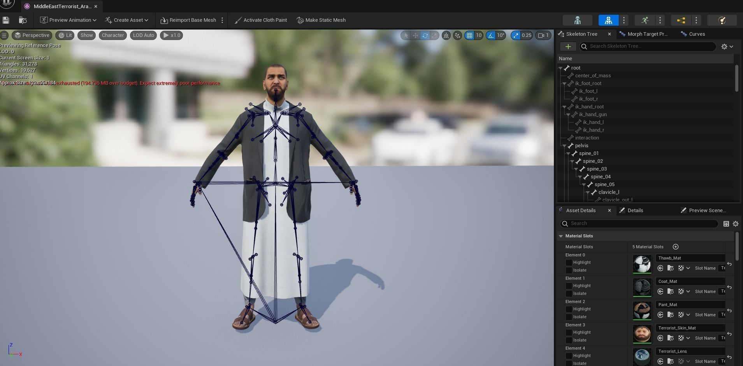Open Asset Details table view options icon

pyautogui.click(x=726, y=223)
